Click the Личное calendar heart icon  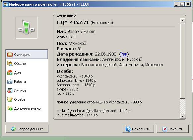point(10,90)
